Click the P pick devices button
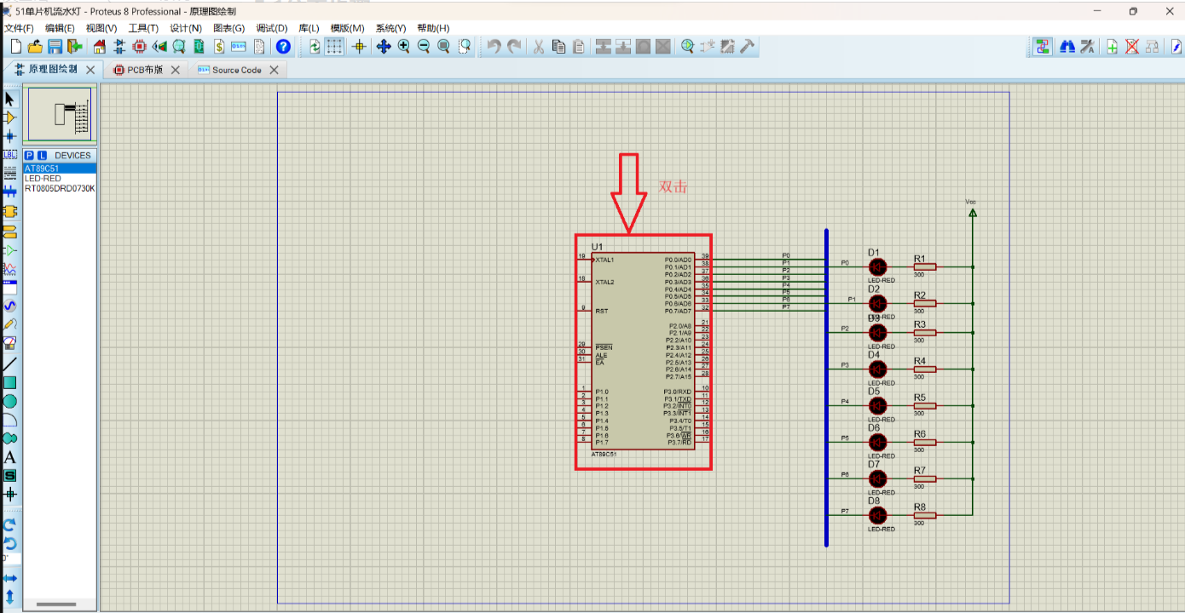The width and height of the screenshot is (1185, 613). pos(29,156)
